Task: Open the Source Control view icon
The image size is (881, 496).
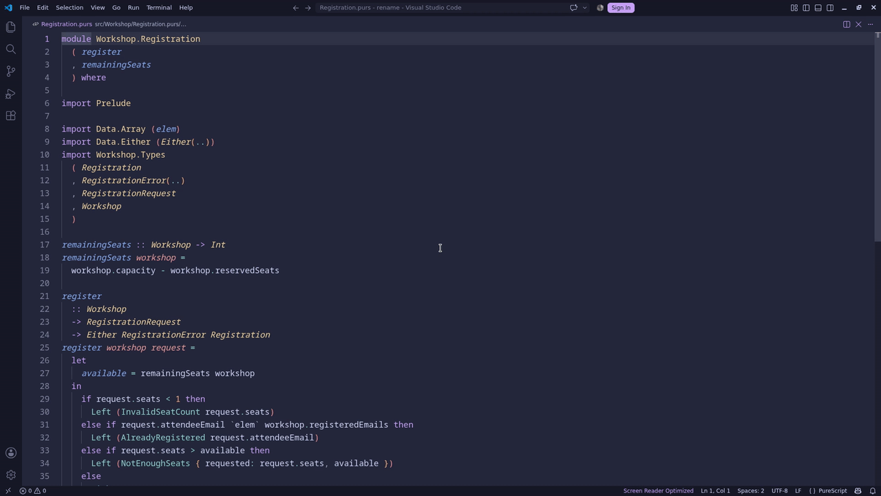Action: tap(10, 71)
